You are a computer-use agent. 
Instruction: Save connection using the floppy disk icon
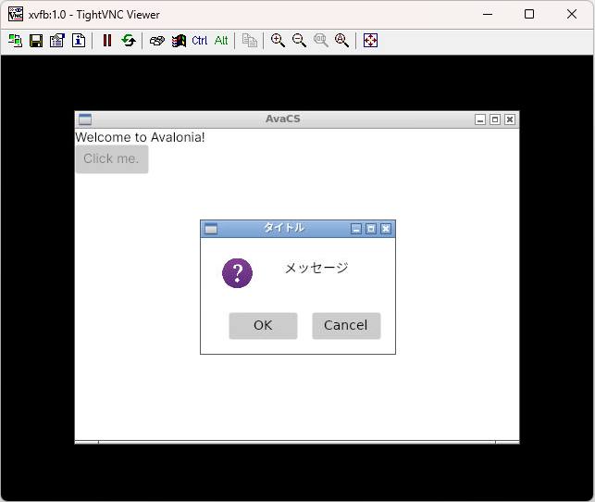coord(36,41)
